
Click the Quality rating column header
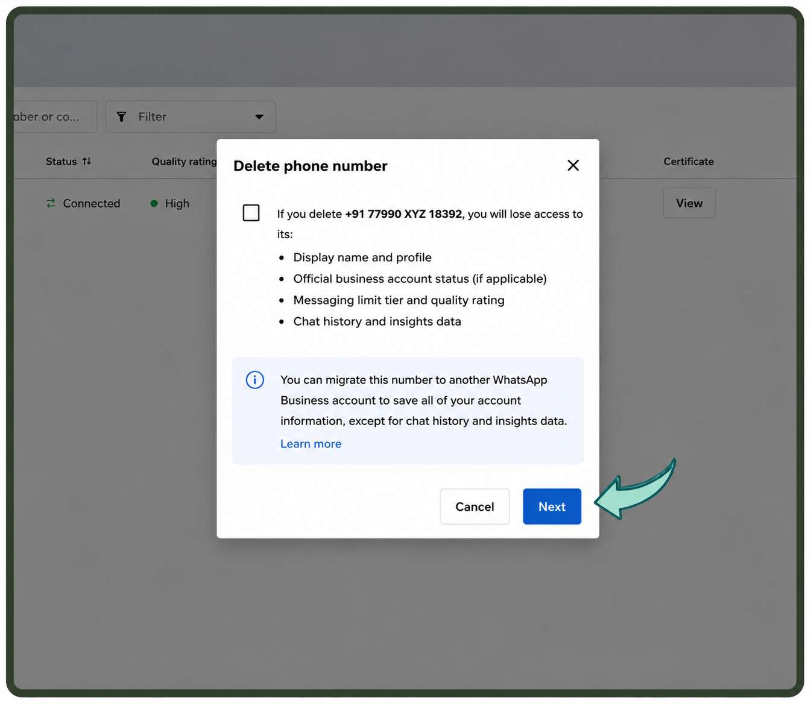pyautogui.click(x=184, y=161)
